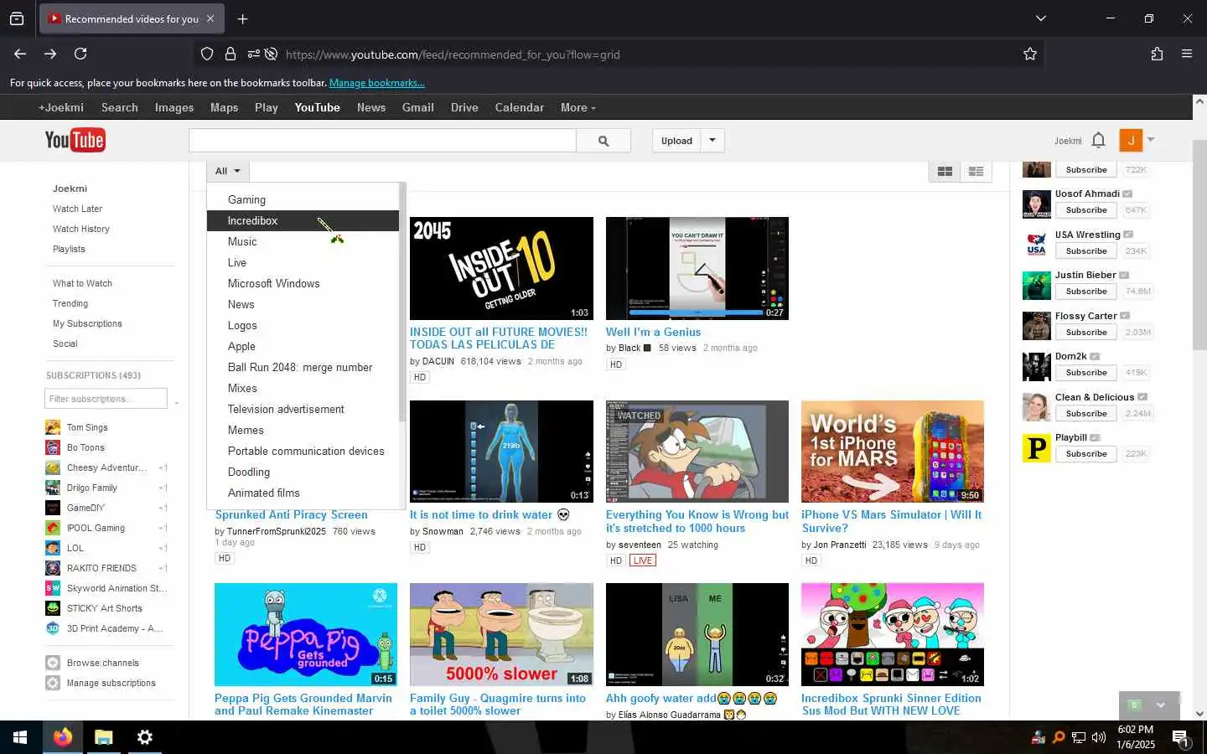
Task: Select Music from filter list
Action: pos(303,241)
